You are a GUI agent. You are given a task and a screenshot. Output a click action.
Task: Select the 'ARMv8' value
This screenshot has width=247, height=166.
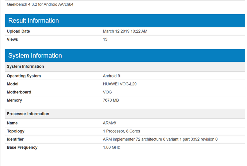pyautogui.click(x=109, y=123)
